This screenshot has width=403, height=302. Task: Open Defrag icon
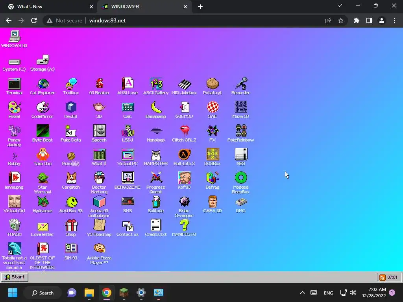pos(212,181)
